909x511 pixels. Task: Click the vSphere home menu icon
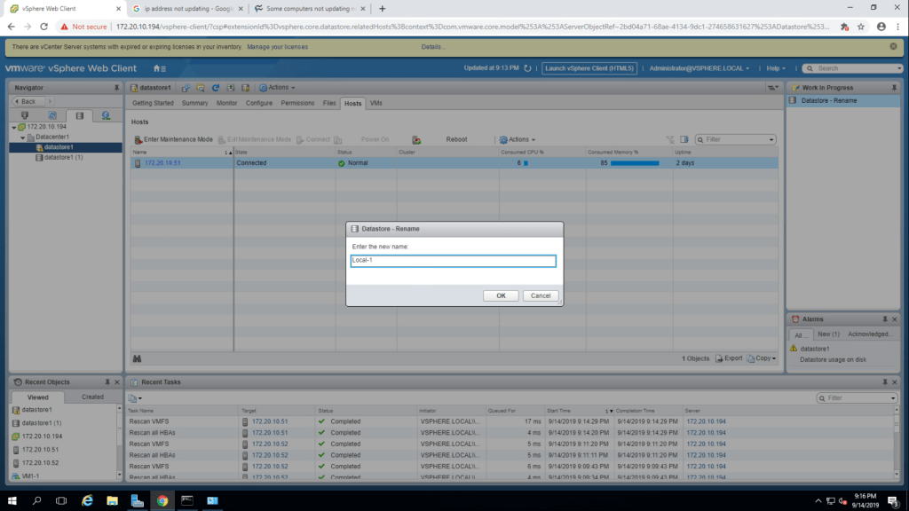coord(159,68)
